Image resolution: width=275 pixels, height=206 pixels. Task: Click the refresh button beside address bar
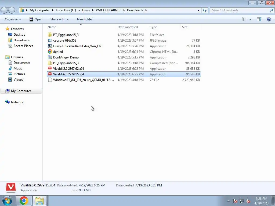point(204,10)
